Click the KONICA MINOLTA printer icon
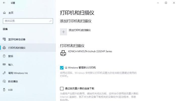Screen dimensions: 178x101 tap(63, 53)
